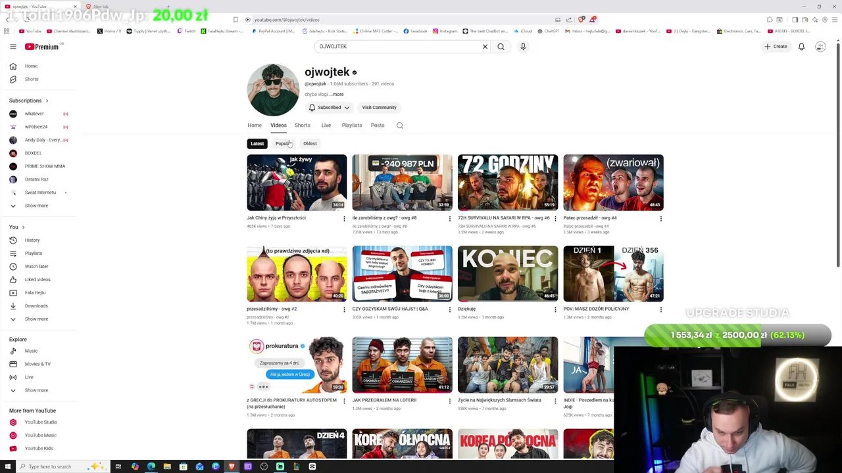Start voice search with microphone

523,47
